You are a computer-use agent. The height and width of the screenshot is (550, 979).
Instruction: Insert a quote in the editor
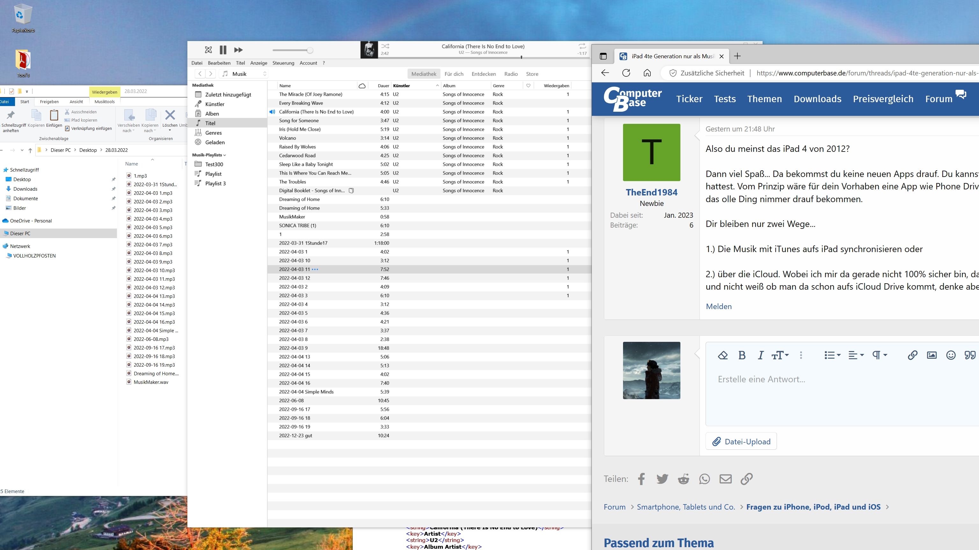(x=969, y=355)
